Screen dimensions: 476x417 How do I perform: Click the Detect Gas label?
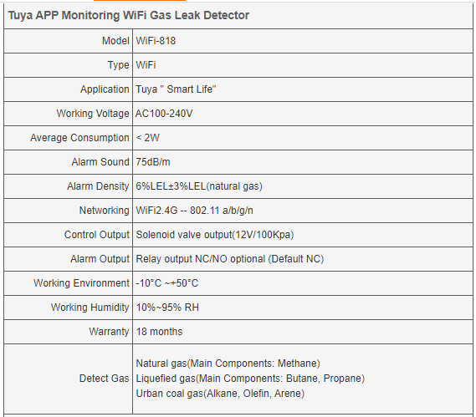104,379
